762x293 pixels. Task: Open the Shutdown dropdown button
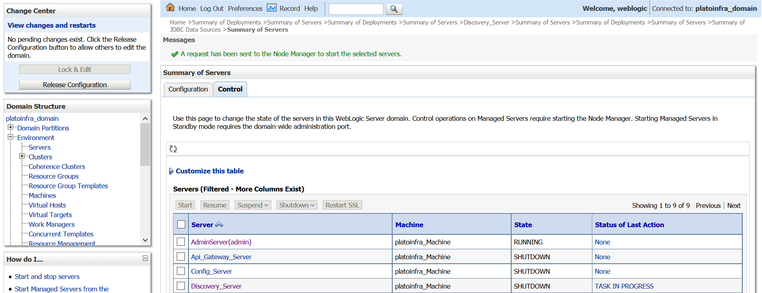297,205
